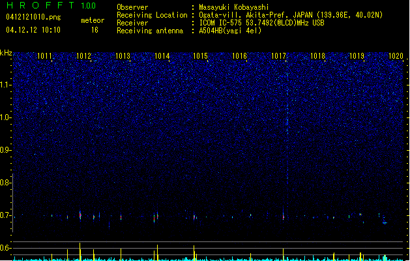The width and height of the screenshot is (410, 261).
Task: Click the 1015 time axis label
Action: pos(200,55)
